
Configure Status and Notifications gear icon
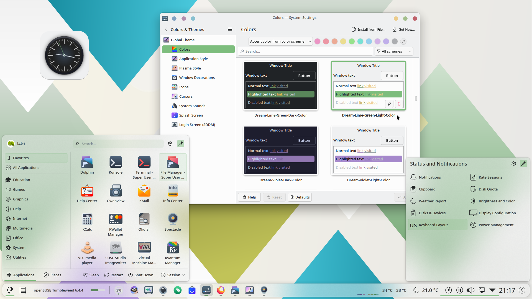tap(514, 164)
